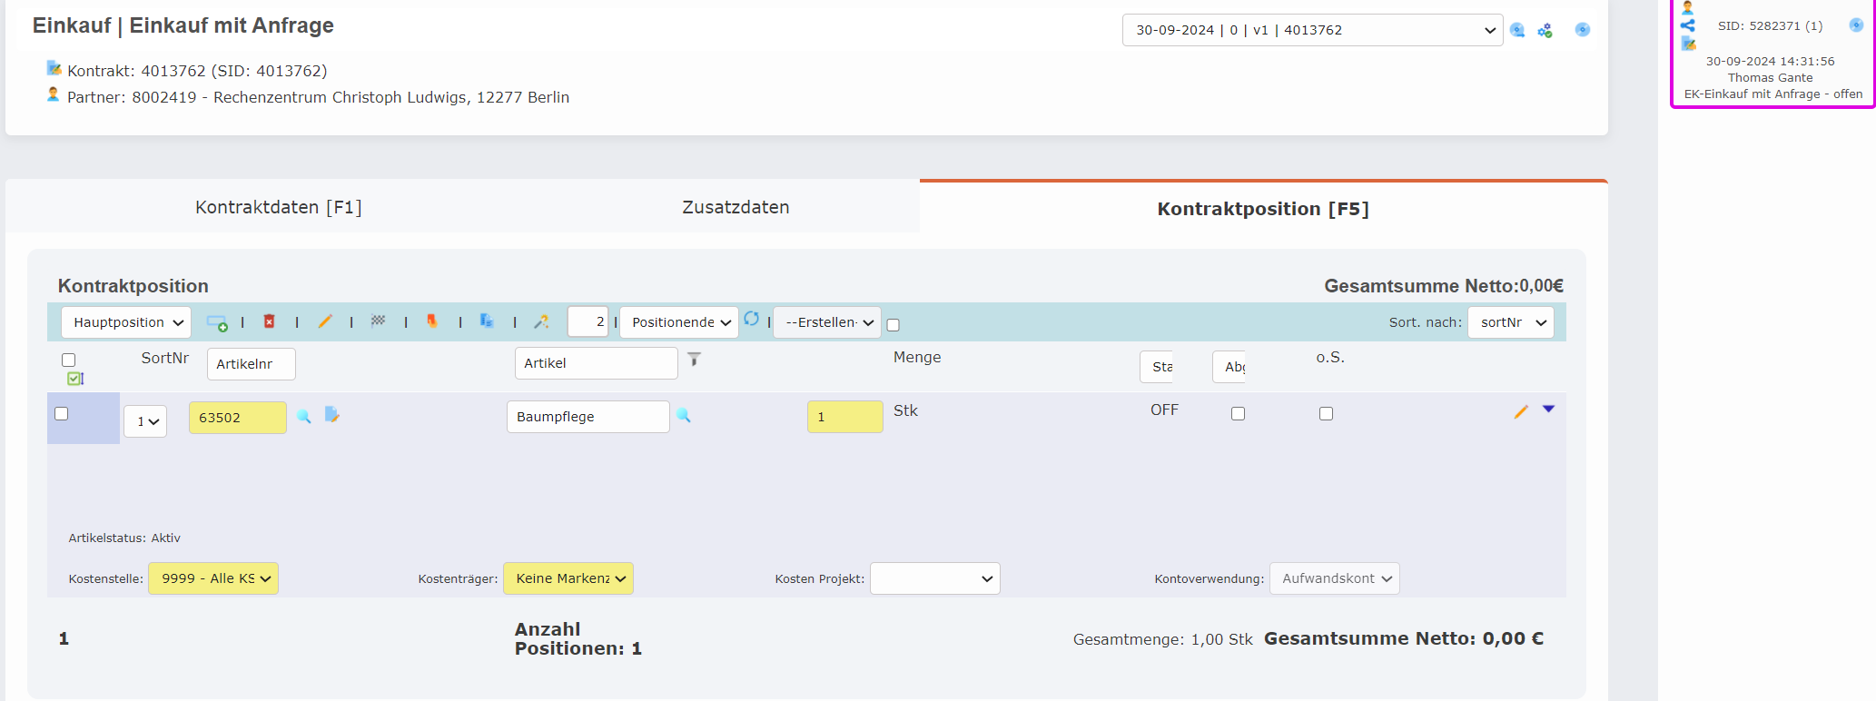Click the 'Kontrakt: 4013762 (SID: 4013762)' text

[x=197, y=71]
